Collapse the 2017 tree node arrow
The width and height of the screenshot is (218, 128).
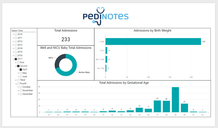pos(14,59)
